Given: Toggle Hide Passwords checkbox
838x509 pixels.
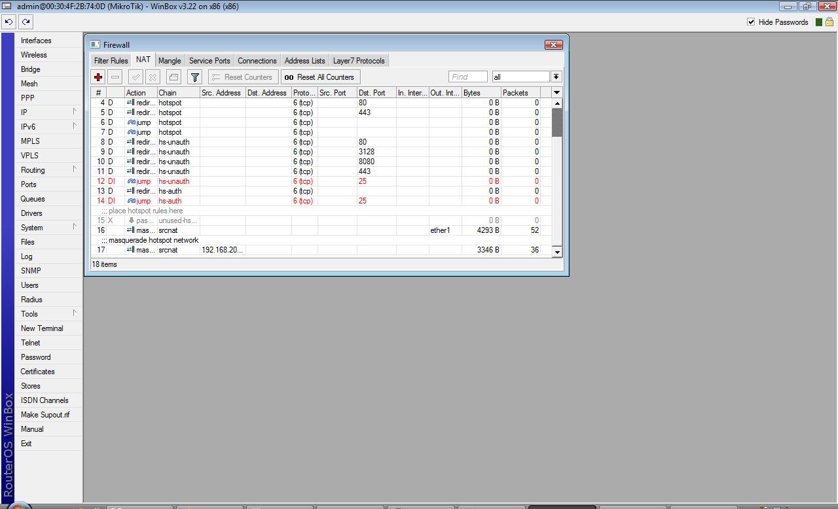Looking at the screenshot, I should (751, 22).
